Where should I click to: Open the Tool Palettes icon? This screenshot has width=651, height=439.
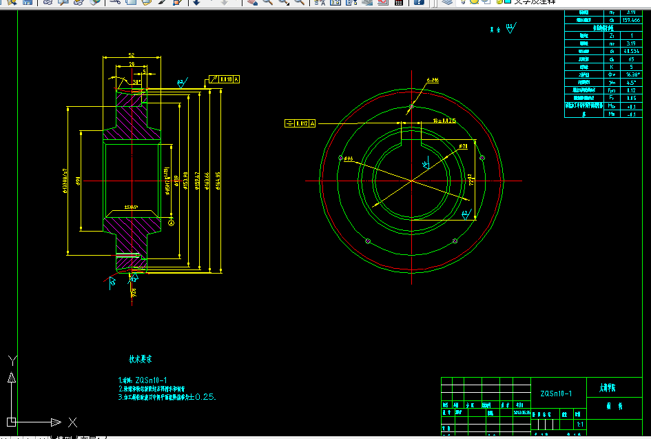coord(351,2)
